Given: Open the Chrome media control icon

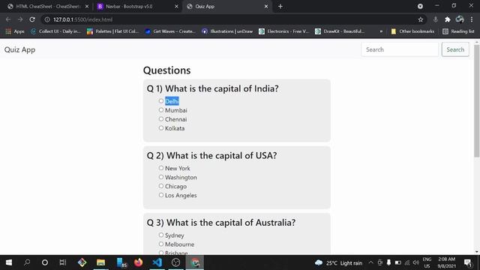Looking at the screenshot, I should click(x=420, y=7).
